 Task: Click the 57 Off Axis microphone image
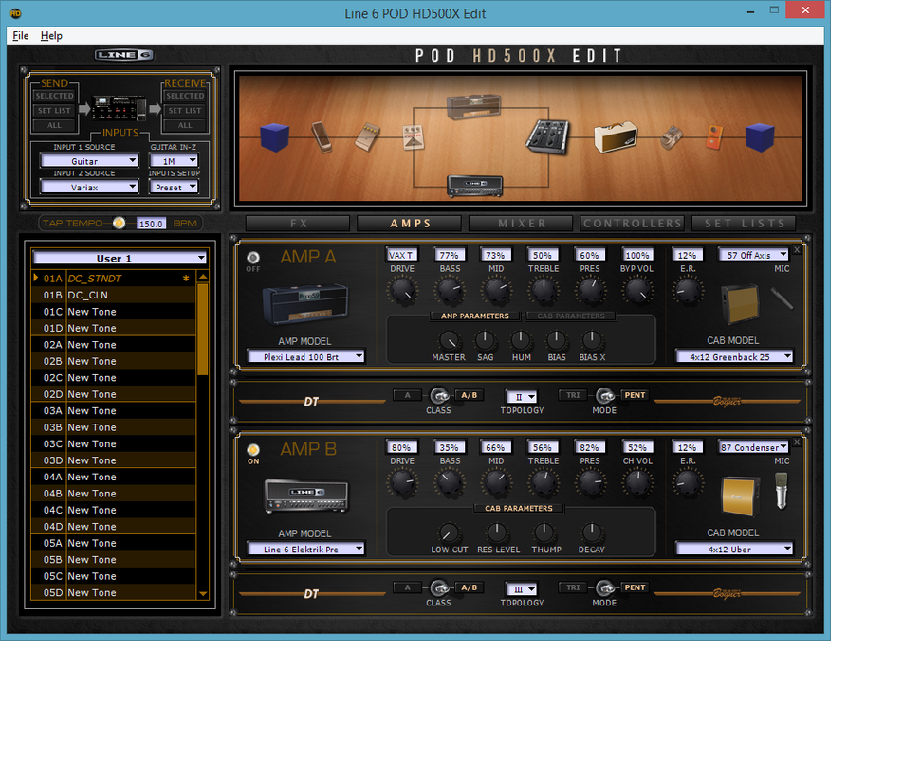(x=782, y=299)
